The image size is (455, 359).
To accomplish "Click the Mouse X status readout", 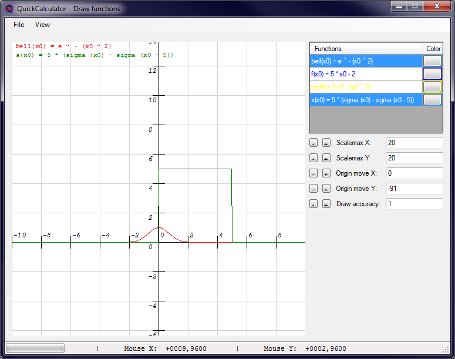I will [165, 348].
